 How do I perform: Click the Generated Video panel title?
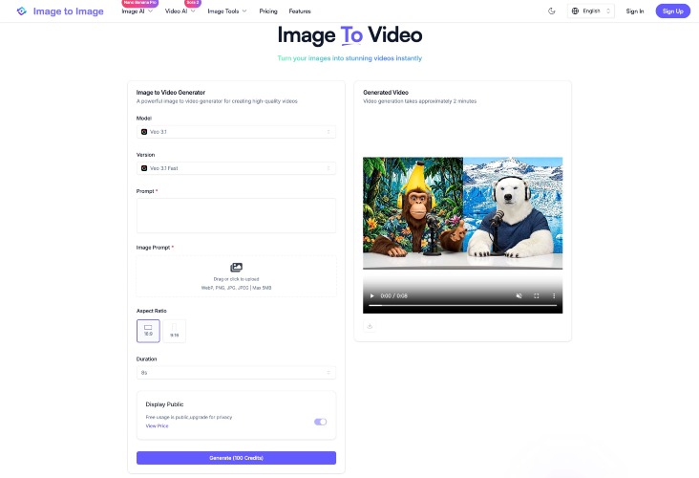tap(386, 93)
